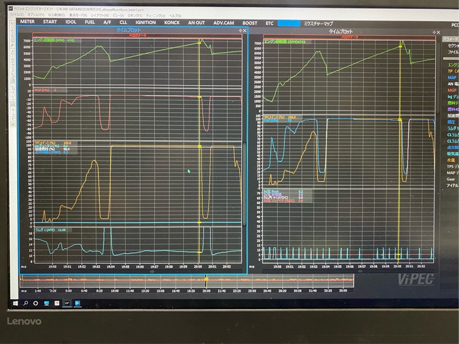Select the AN 電圧 parameter in the list
This screenshot has width=459, height=344.
[453, 84]
